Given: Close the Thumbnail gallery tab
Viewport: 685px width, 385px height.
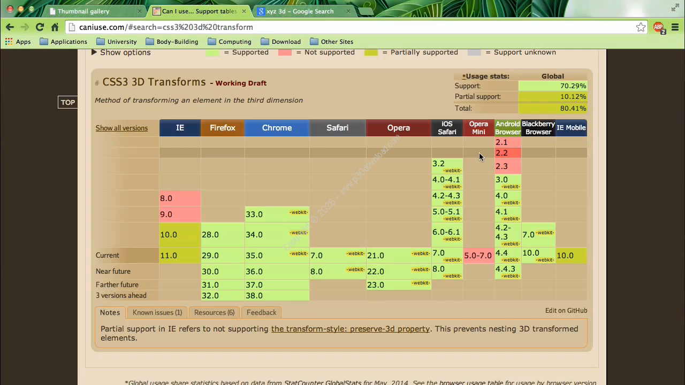Looking at the screenshot, I should [140, 11].
